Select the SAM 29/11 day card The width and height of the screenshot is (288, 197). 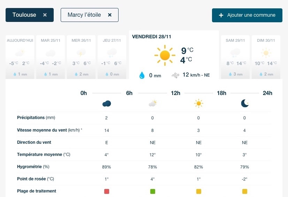235,57
